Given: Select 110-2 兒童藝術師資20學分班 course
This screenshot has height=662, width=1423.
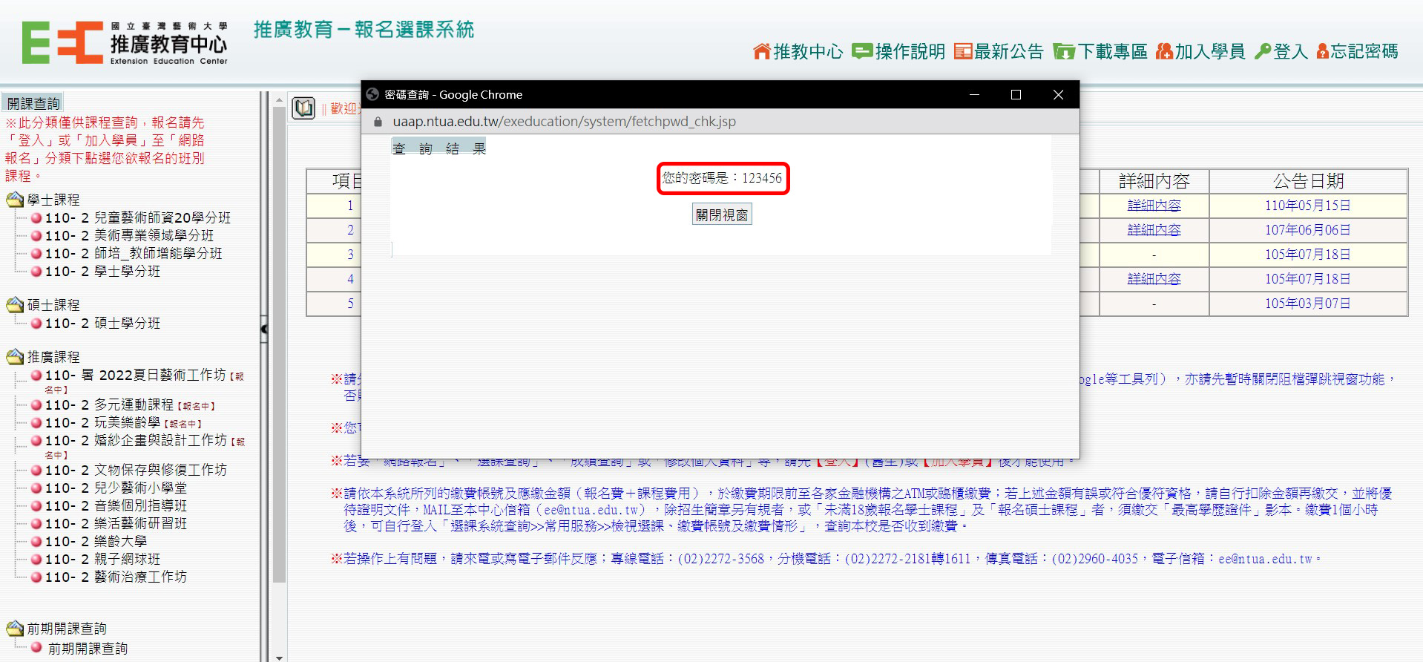Looking at the screenshot, I should pos(137,217).
